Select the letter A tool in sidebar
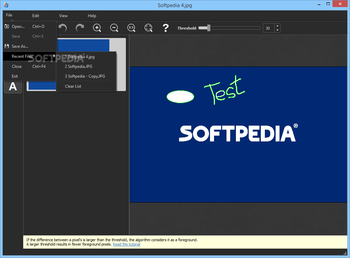 (x=13, y=87)
